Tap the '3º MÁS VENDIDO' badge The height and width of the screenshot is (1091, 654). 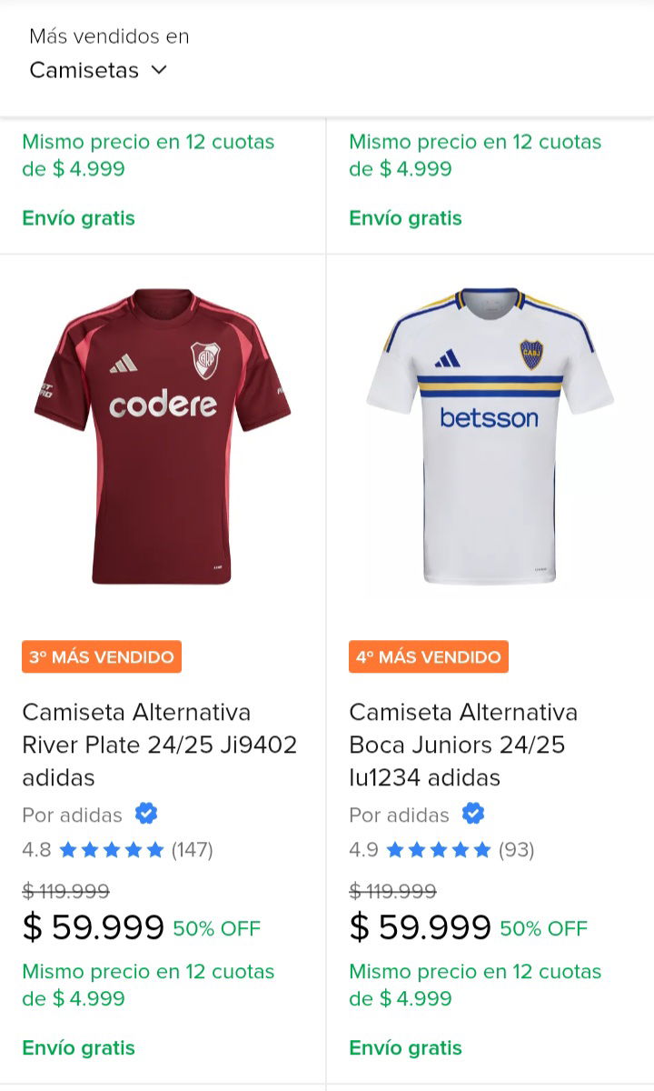[102, 657]
